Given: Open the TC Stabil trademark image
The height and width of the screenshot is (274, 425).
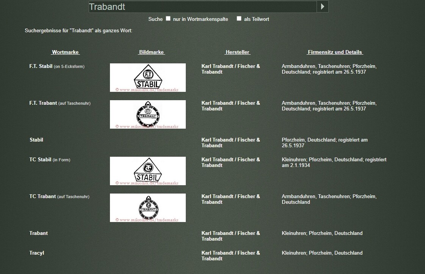Looking at the screenshot, I should tap(148, 171).
